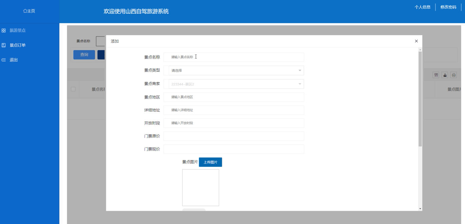Open the 主页 home link

point(29,11)
